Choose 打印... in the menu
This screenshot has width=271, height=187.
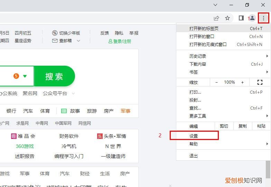(223, 92)
